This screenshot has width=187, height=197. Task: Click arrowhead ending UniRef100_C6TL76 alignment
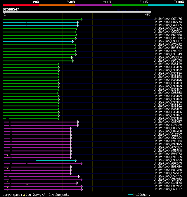click(82, 19)
